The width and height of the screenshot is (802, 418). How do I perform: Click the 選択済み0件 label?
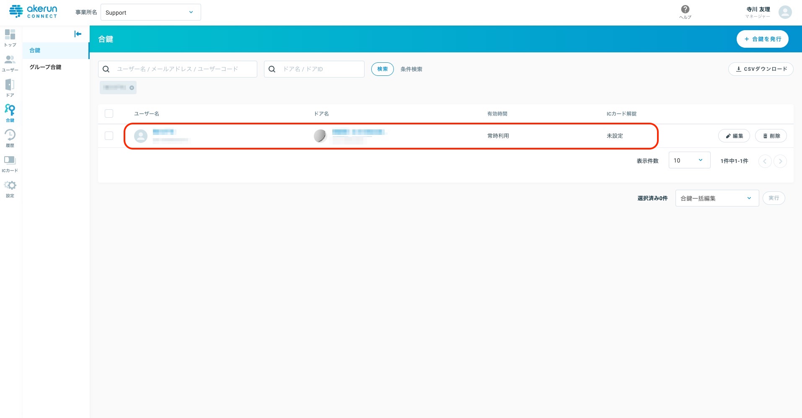click(652, 198)
